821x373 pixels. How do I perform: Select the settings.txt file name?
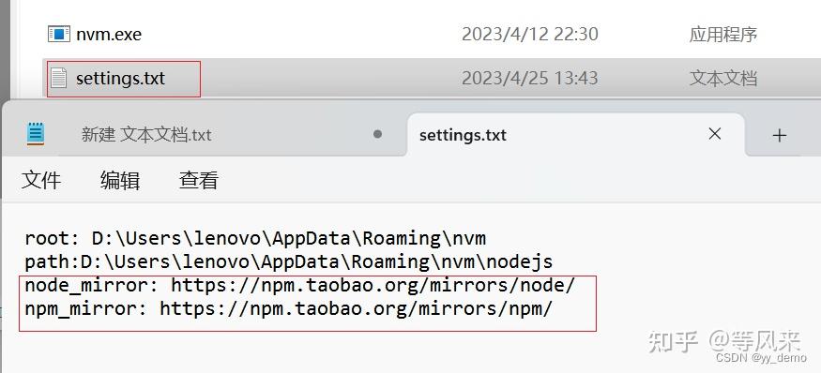tap(120, 79)
